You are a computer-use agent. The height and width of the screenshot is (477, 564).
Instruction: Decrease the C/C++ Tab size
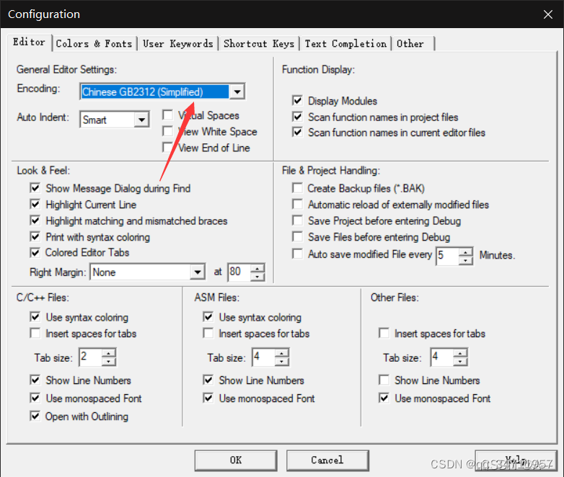pos(109,361)
